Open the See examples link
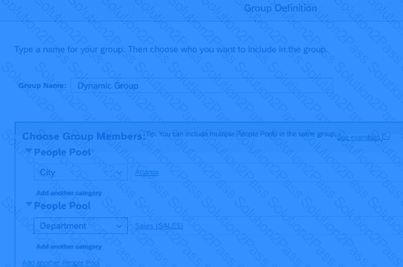The image size is (403, 267). coord(359,138)
